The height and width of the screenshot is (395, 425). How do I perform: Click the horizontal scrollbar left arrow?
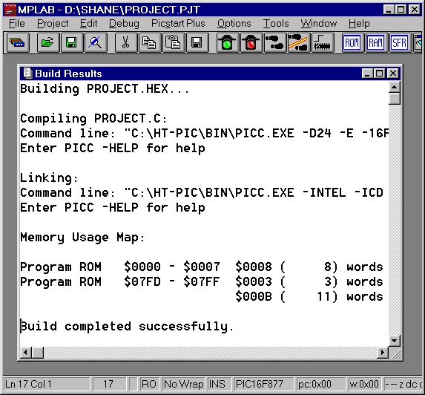click(26, 353)
